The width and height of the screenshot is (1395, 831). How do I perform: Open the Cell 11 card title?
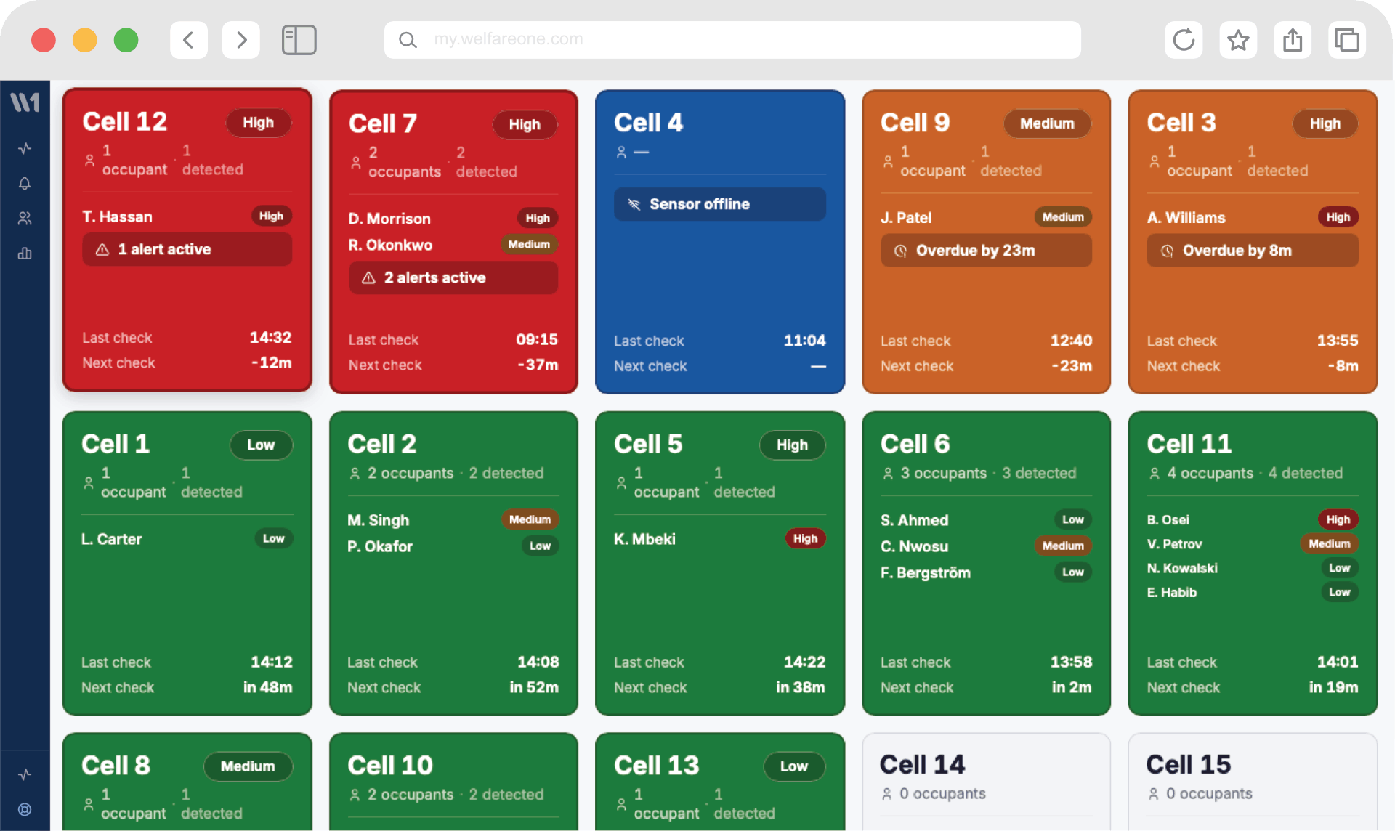(1189, 445)
